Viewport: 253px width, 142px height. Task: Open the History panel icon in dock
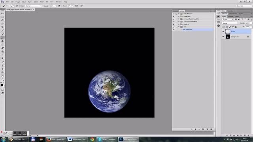219,13
